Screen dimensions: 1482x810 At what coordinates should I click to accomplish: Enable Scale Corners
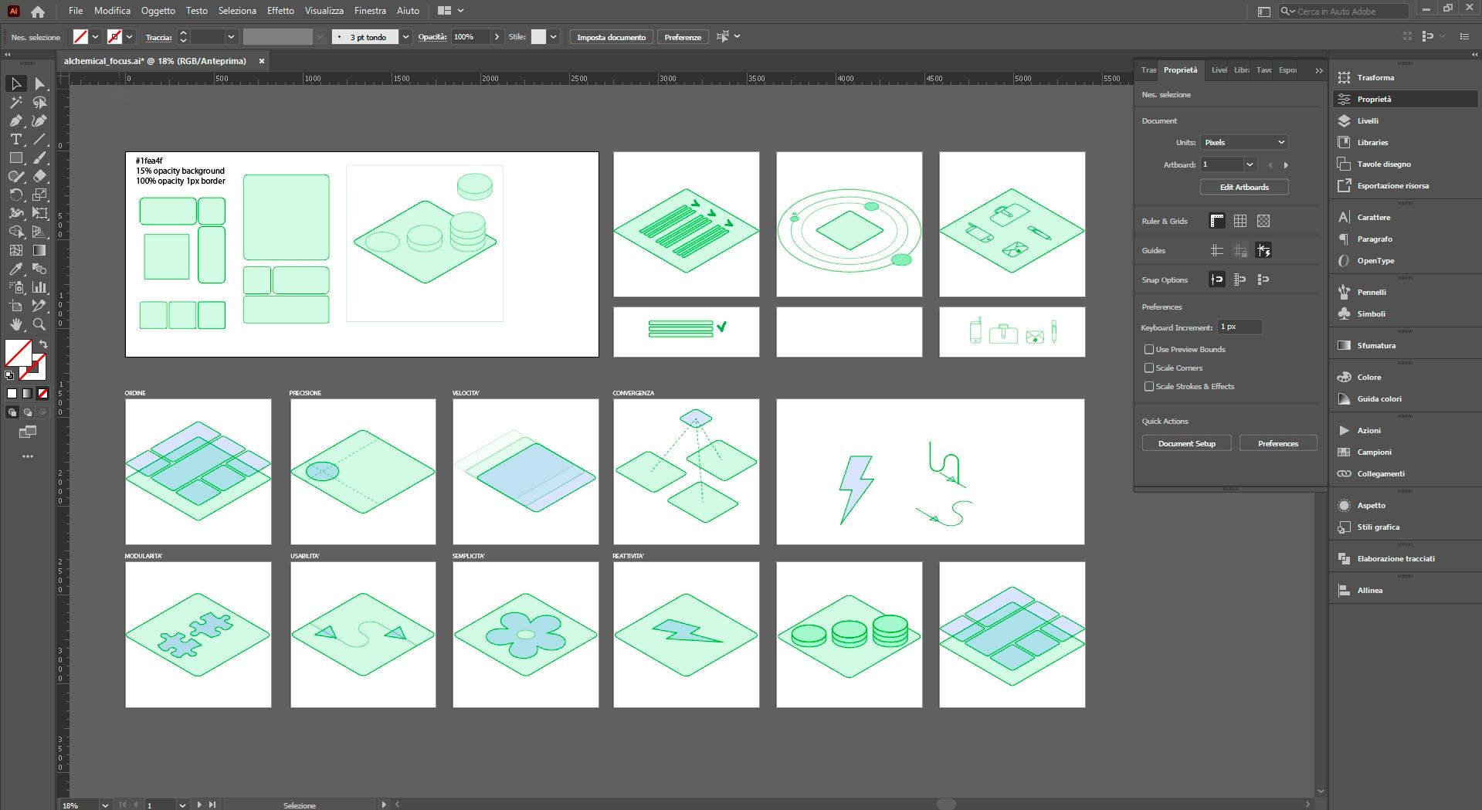pyautogui.click(x=1149, y=368)
